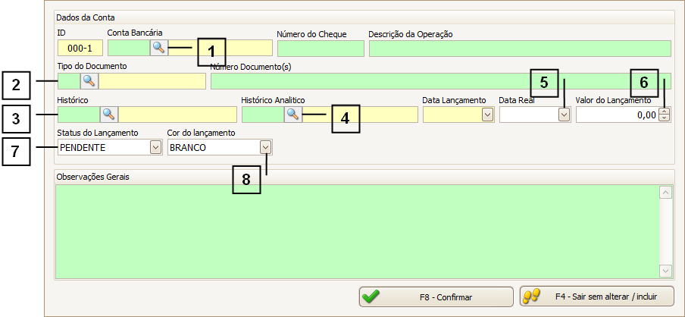685x317 pixels.
Task: Click the Valor do Lançamento value field
Action: (x=617, y=115)
